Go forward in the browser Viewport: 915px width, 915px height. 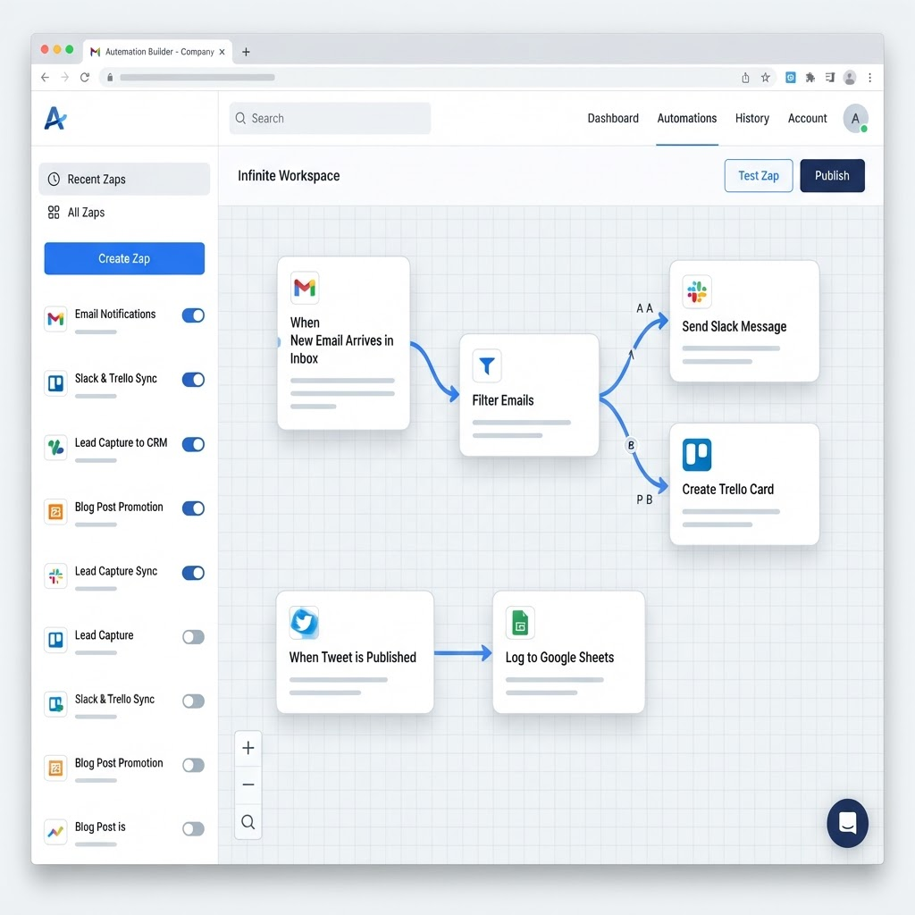pyautogui.click(x=64, y=77)
